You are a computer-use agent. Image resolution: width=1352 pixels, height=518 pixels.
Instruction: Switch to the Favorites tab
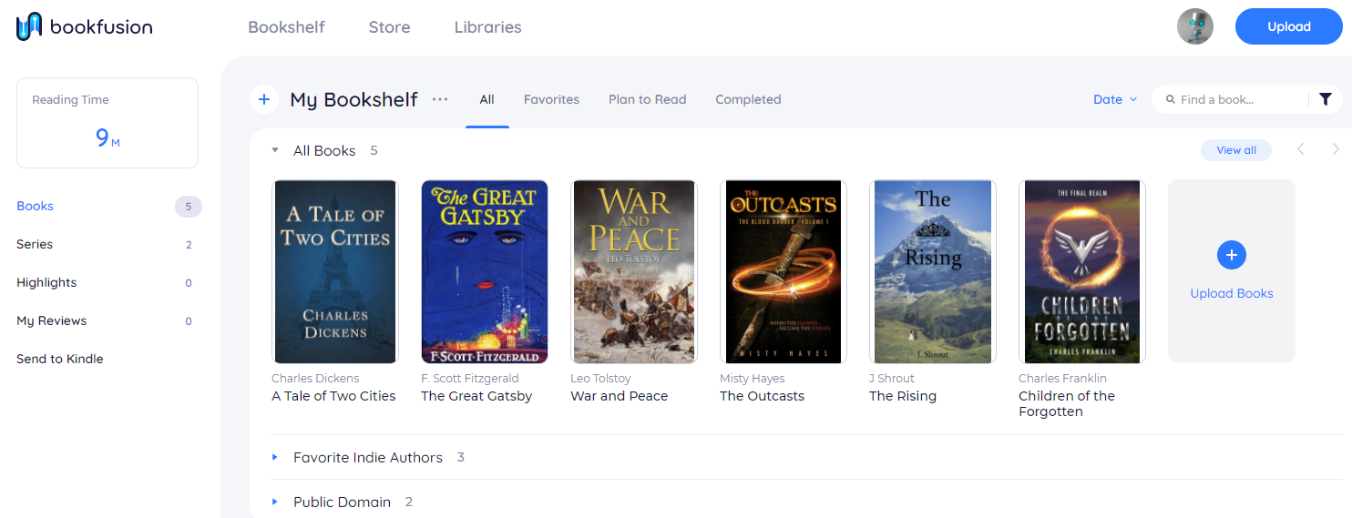[x=551, y=99]
